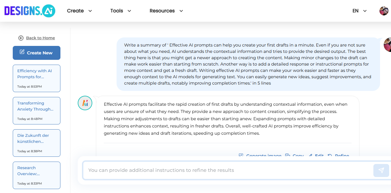Select the Transforming Anxiety Through conversation

(x=36, y=111)
